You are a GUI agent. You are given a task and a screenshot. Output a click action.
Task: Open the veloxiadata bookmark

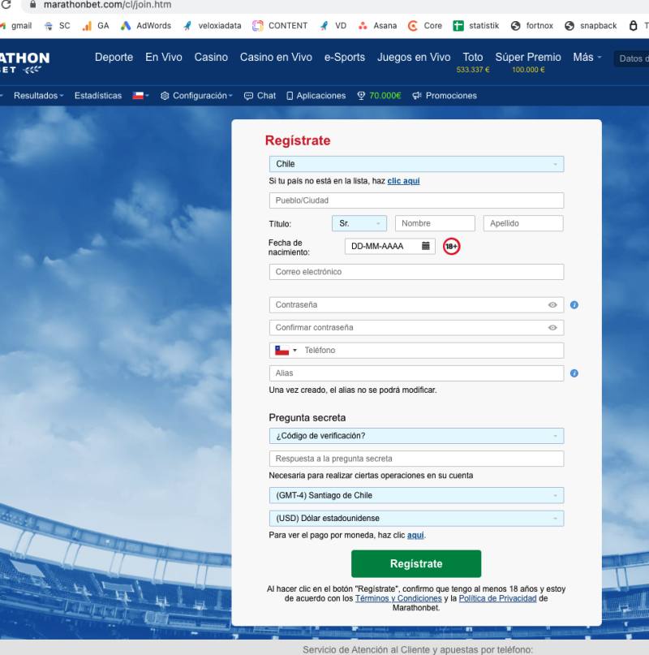[x=213, y=26]
